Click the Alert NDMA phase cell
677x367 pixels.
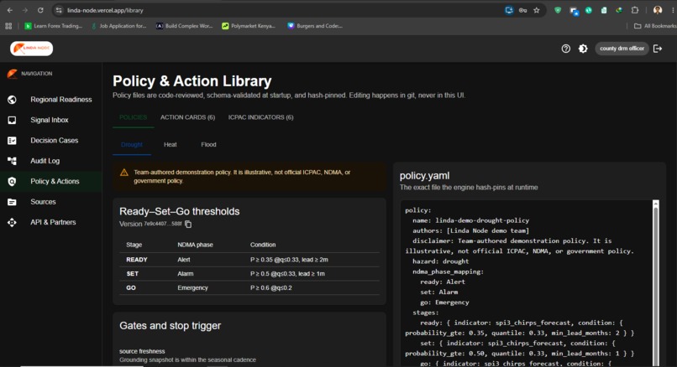click(x=183, y=260)
